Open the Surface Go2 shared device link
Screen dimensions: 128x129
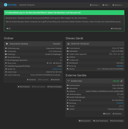click(57, 69)
